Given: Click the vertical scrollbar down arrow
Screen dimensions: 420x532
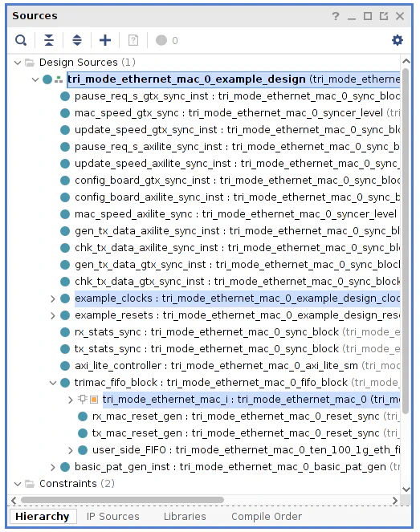Looking at the screenshot, I should 406,489.
